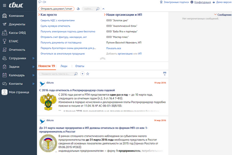Click the star favorites icon in news toolbar

88,74
